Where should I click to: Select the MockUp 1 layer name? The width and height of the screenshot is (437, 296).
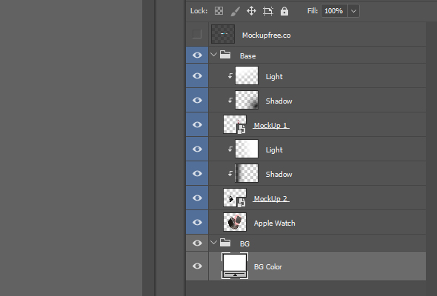[271, 125]
